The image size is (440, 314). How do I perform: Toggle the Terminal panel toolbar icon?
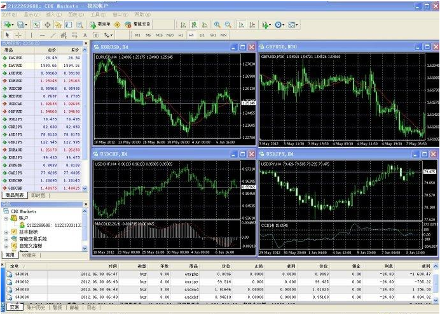[69, 25]
